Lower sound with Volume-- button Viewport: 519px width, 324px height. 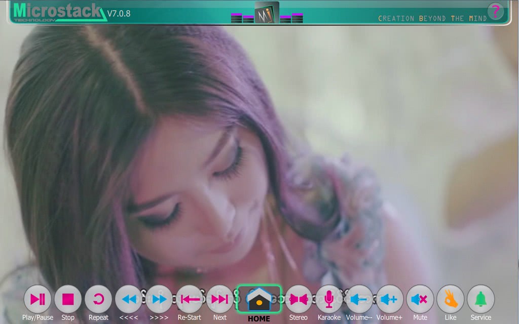tap(359, 299)
